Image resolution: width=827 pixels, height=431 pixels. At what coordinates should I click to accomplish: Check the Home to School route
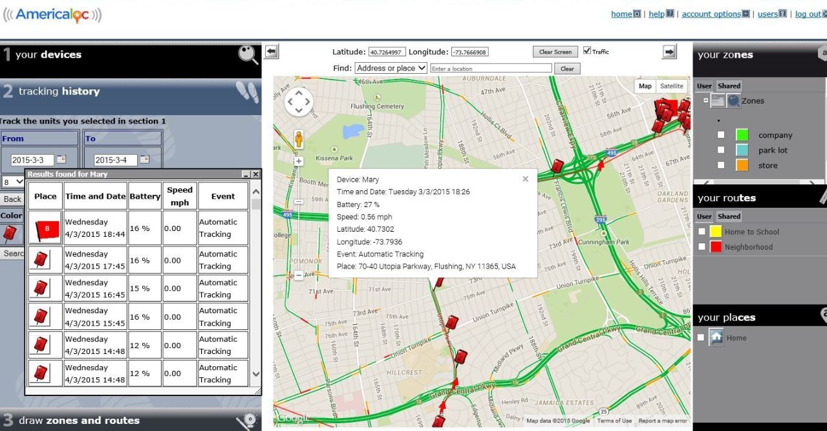click(702, 232)
